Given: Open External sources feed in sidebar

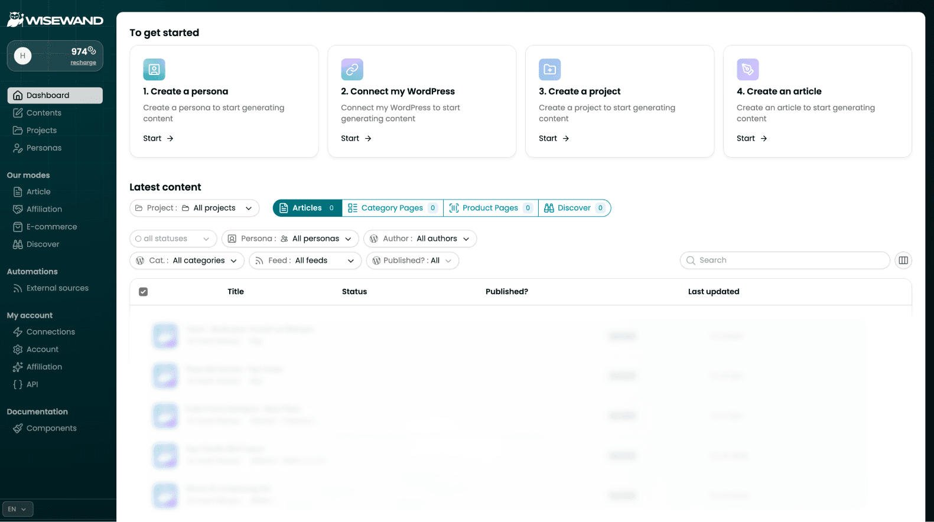Looking at the screenshot, I should tap(57, 288).
